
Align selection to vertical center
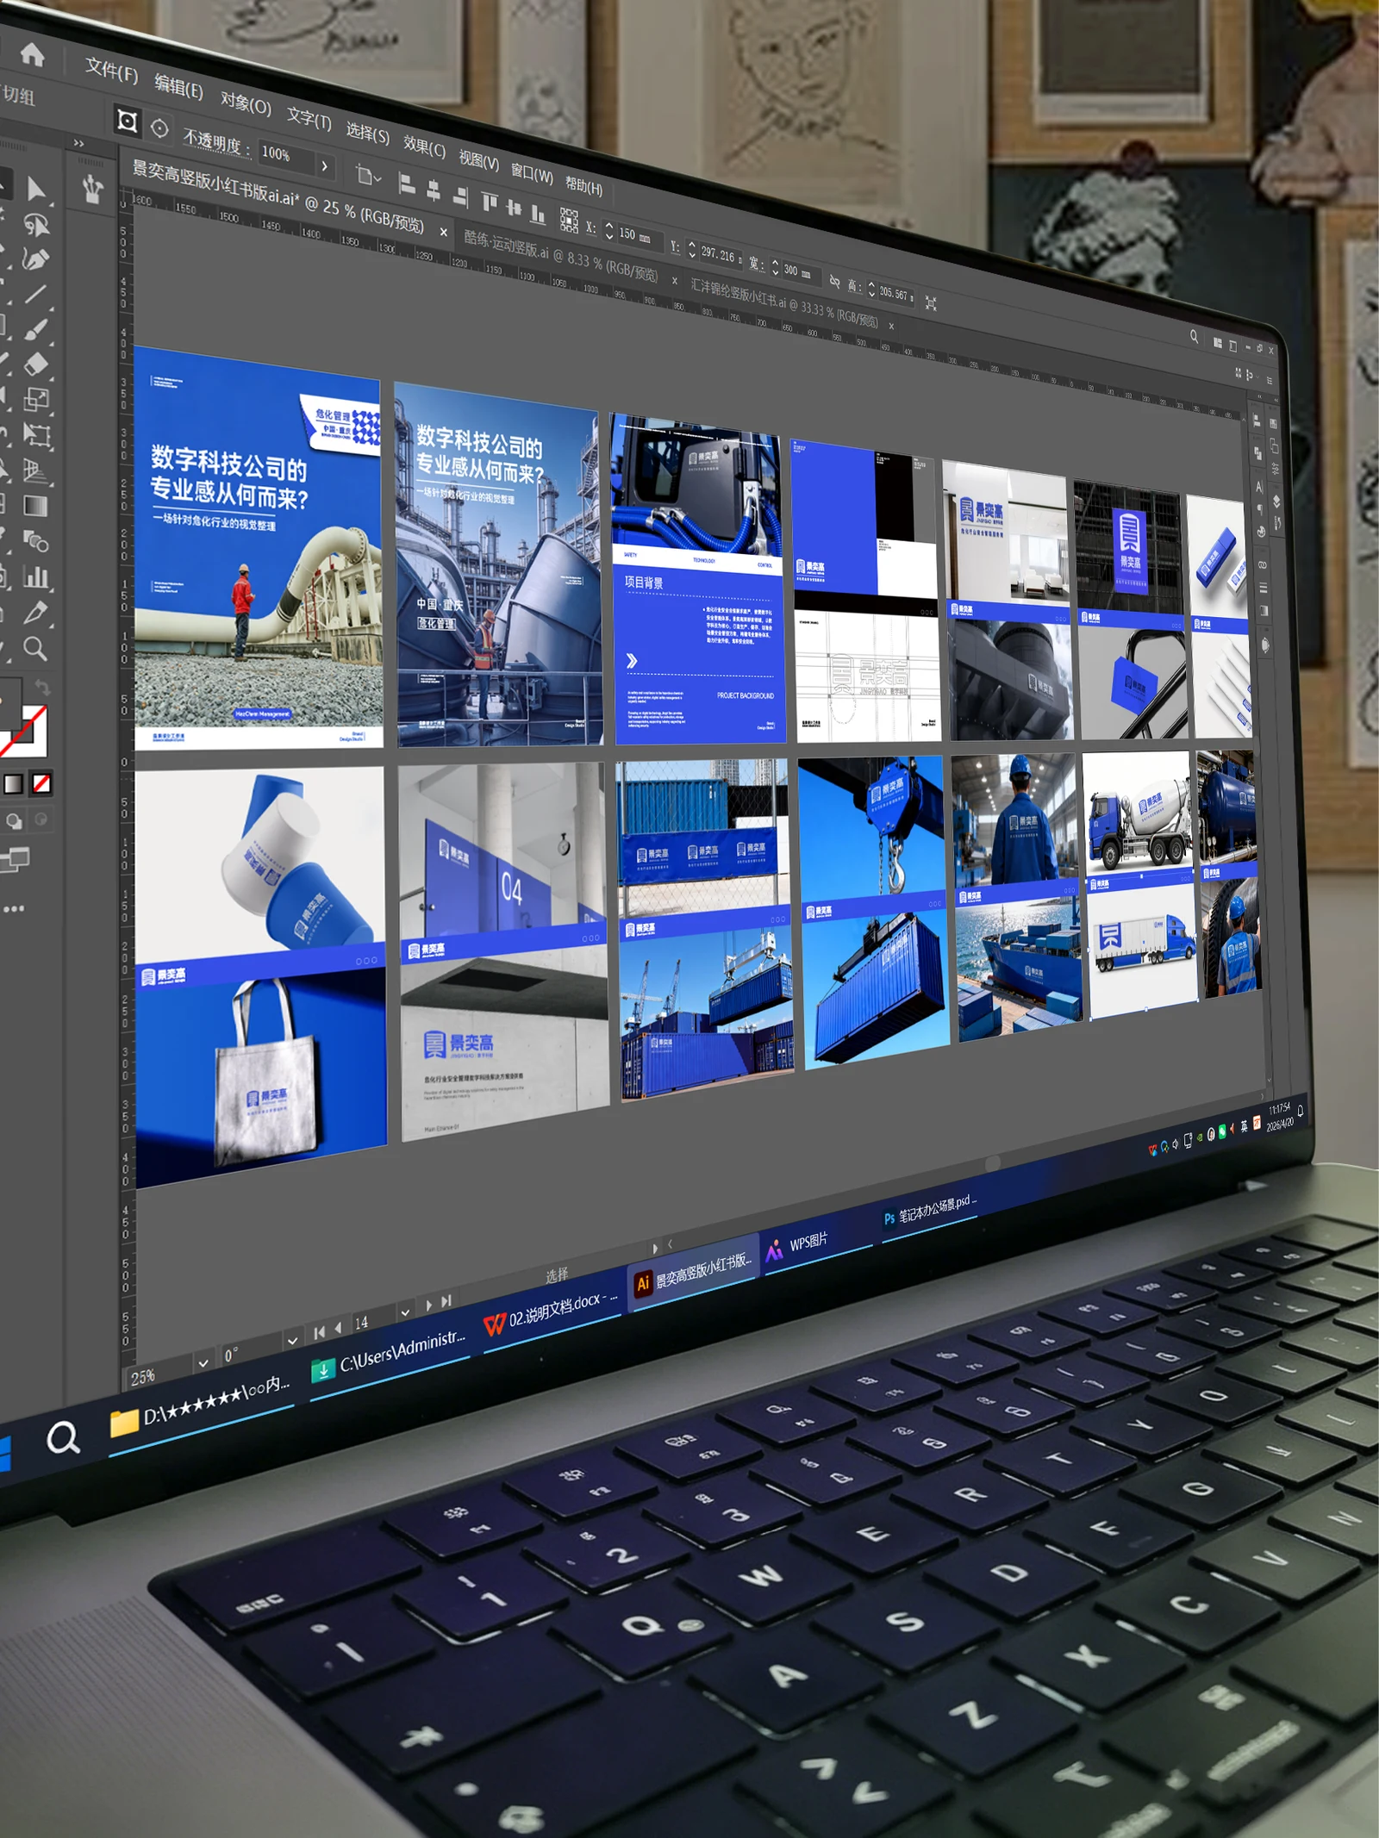point(514,208)
